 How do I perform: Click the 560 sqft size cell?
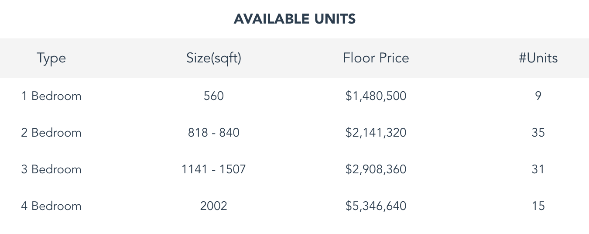[214, 96]
